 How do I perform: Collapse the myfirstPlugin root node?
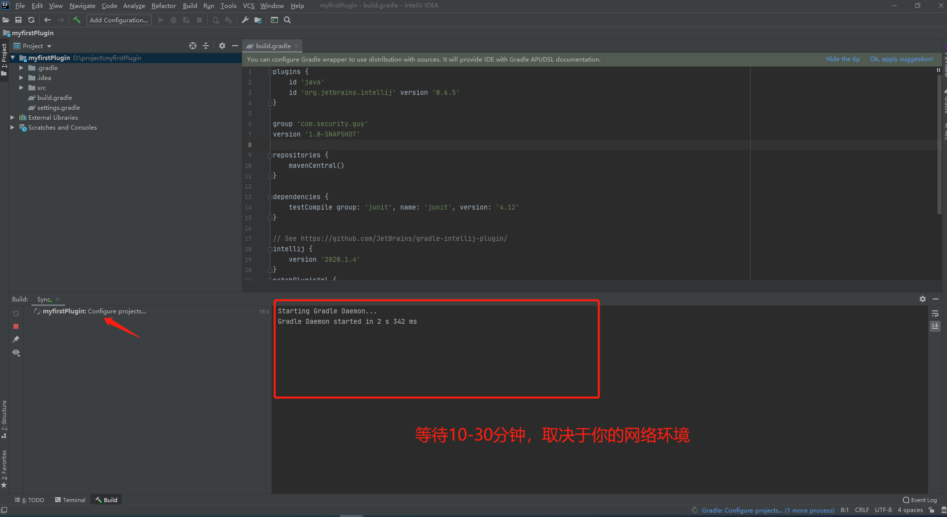point(12,58)
